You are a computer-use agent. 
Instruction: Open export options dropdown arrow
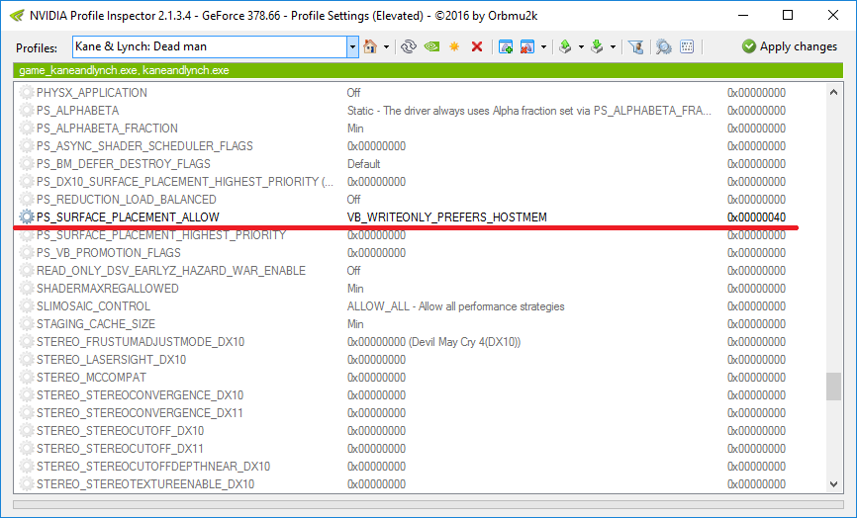[x=581, y=46]
